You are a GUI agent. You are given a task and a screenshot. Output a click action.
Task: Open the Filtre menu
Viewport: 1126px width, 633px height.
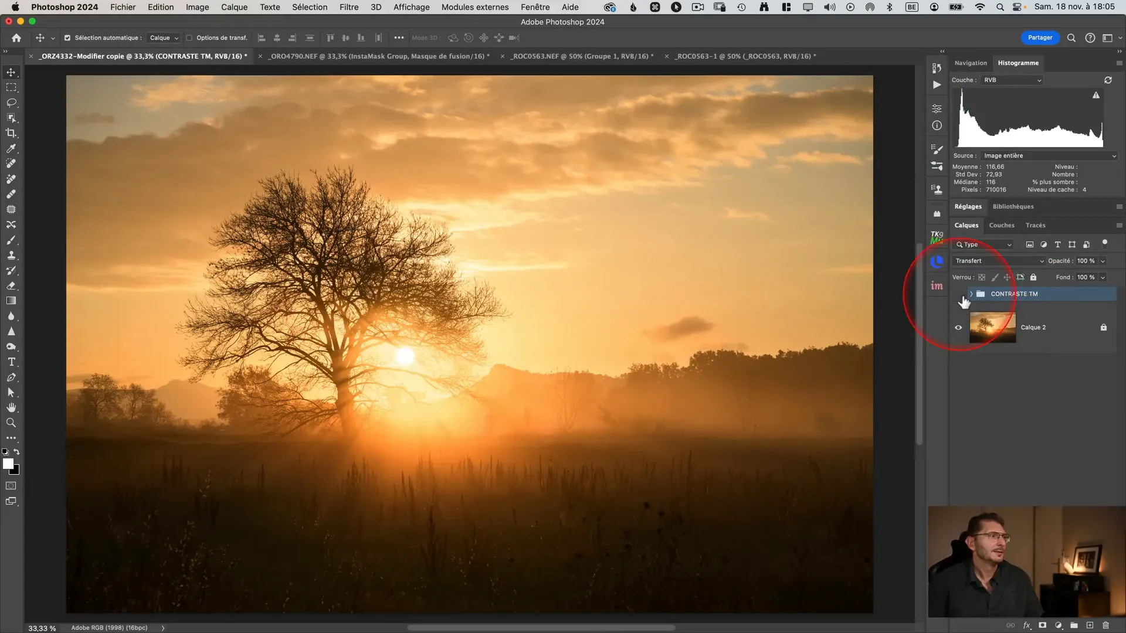(348, 7)
